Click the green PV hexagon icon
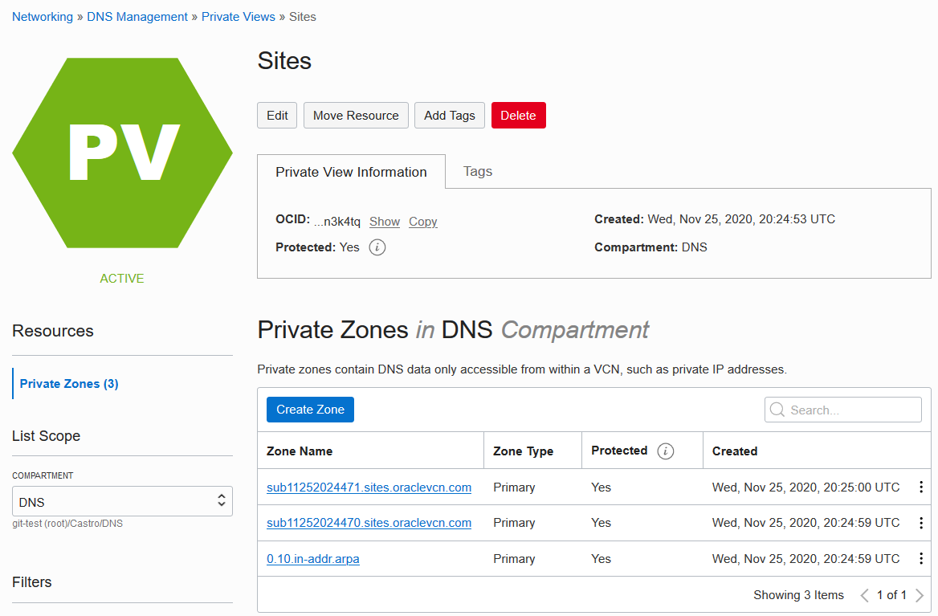The image size is (938, 616). click(122, 153)
